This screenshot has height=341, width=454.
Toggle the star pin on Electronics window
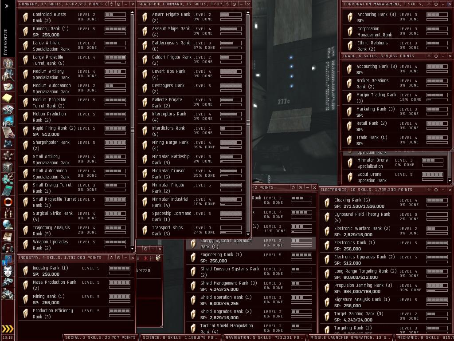(x=429, y=190)
